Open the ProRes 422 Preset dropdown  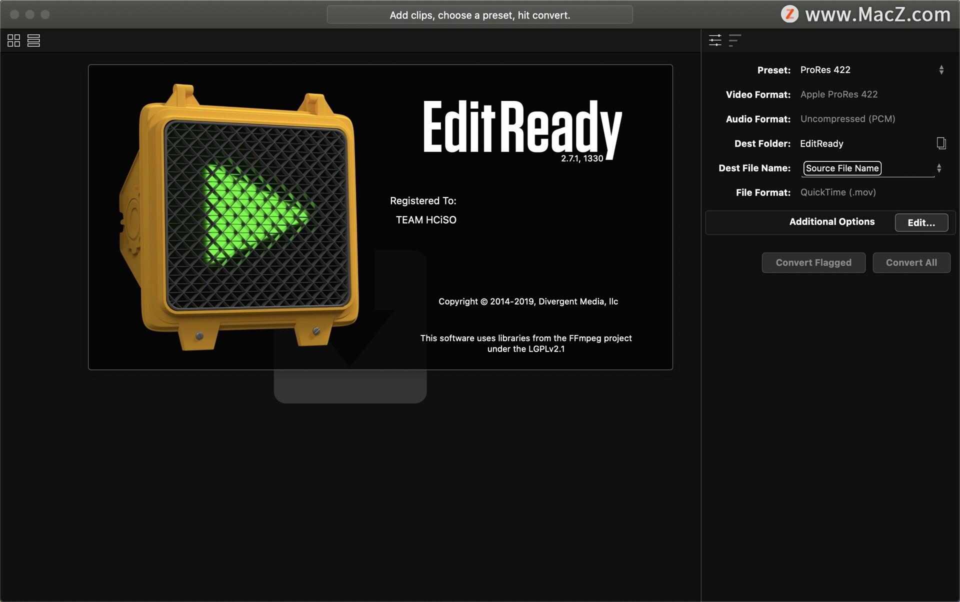point(825,70)
